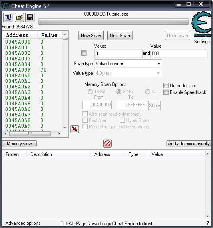This screenshot has width=213, height=228.
Task: Select the 16-Bit radio option
Action: [90, 92]
